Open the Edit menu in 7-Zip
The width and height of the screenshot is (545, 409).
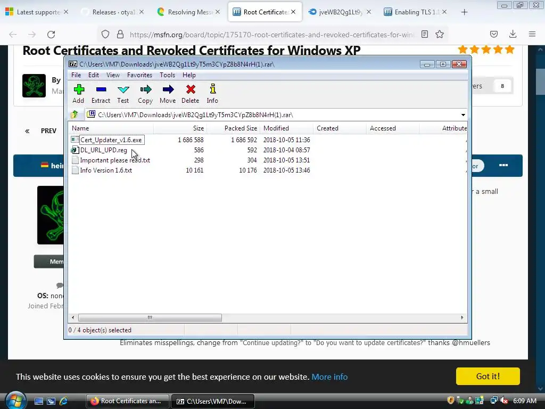(x=94, y=75)
